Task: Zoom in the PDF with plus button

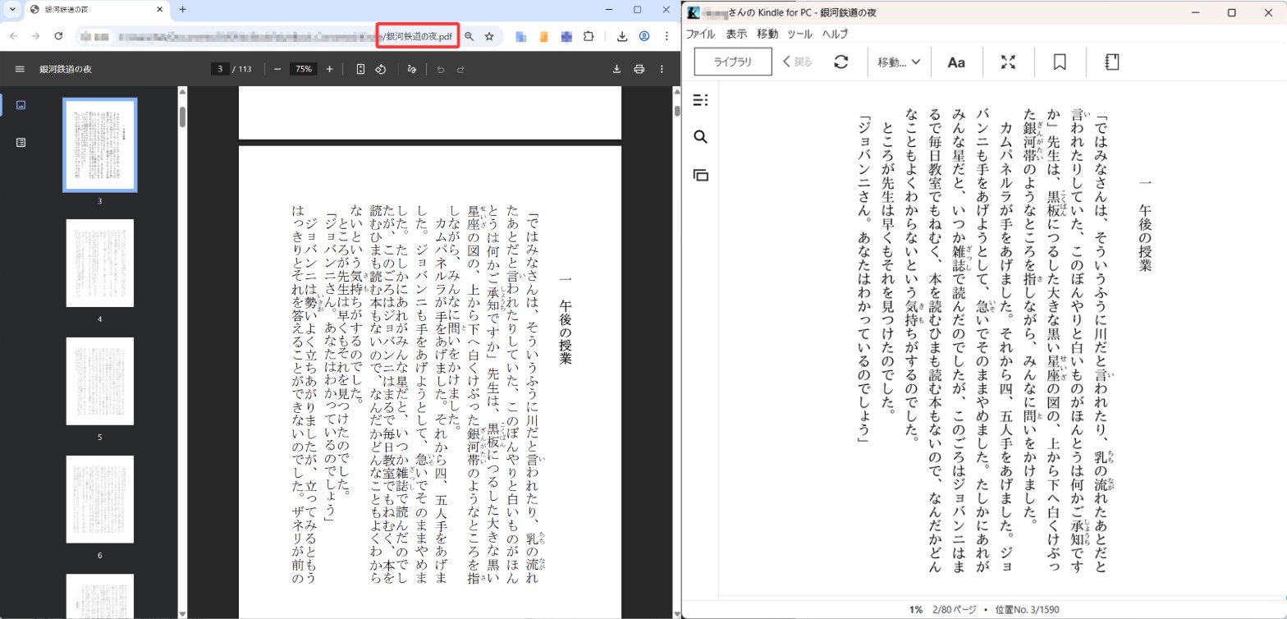Action: pos(329,69)
